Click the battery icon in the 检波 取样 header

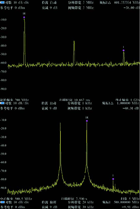click(2, 202)
